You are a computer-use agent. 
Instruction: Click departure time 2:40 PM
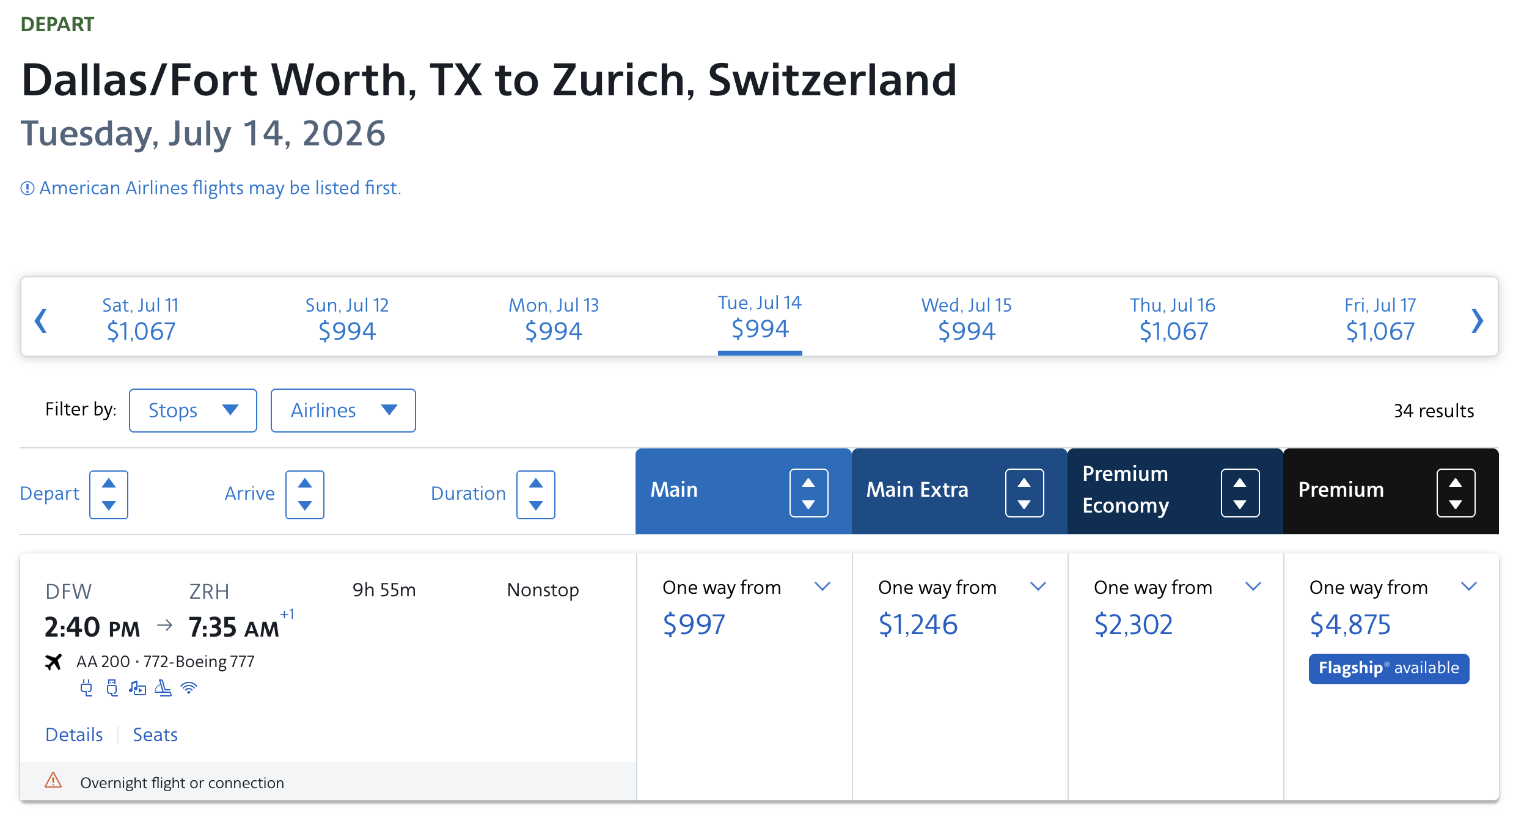[92, 627]
